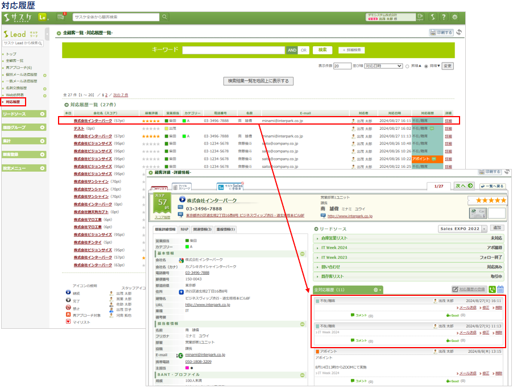
Task: Select the 降順 descending radio button
Action: [426, 67]
